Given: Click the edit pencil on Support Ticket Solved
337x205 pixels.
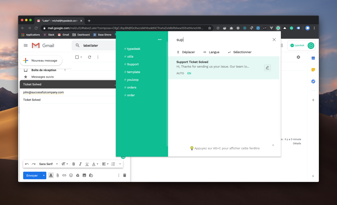Looking at the screenshot, I should pos(267,68).
